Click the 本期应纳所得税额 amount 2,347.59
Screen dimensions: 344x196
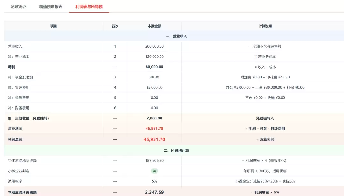(x=154, y=192)
